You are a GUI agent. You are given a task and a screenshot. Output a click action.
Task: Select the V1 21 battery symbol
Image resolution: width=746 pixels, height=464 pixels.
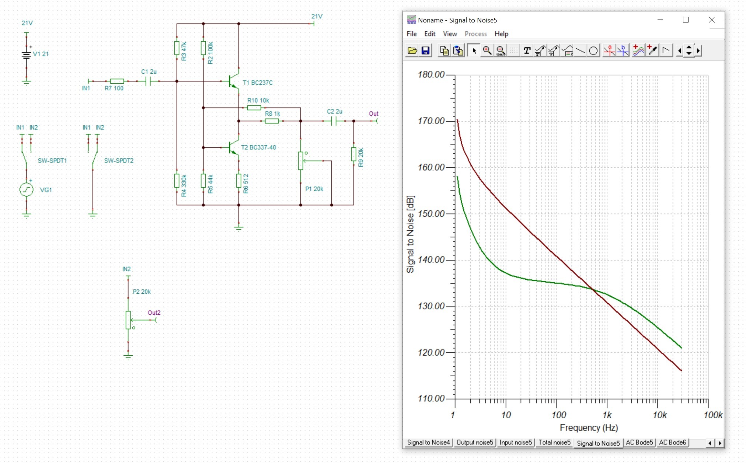26,55
